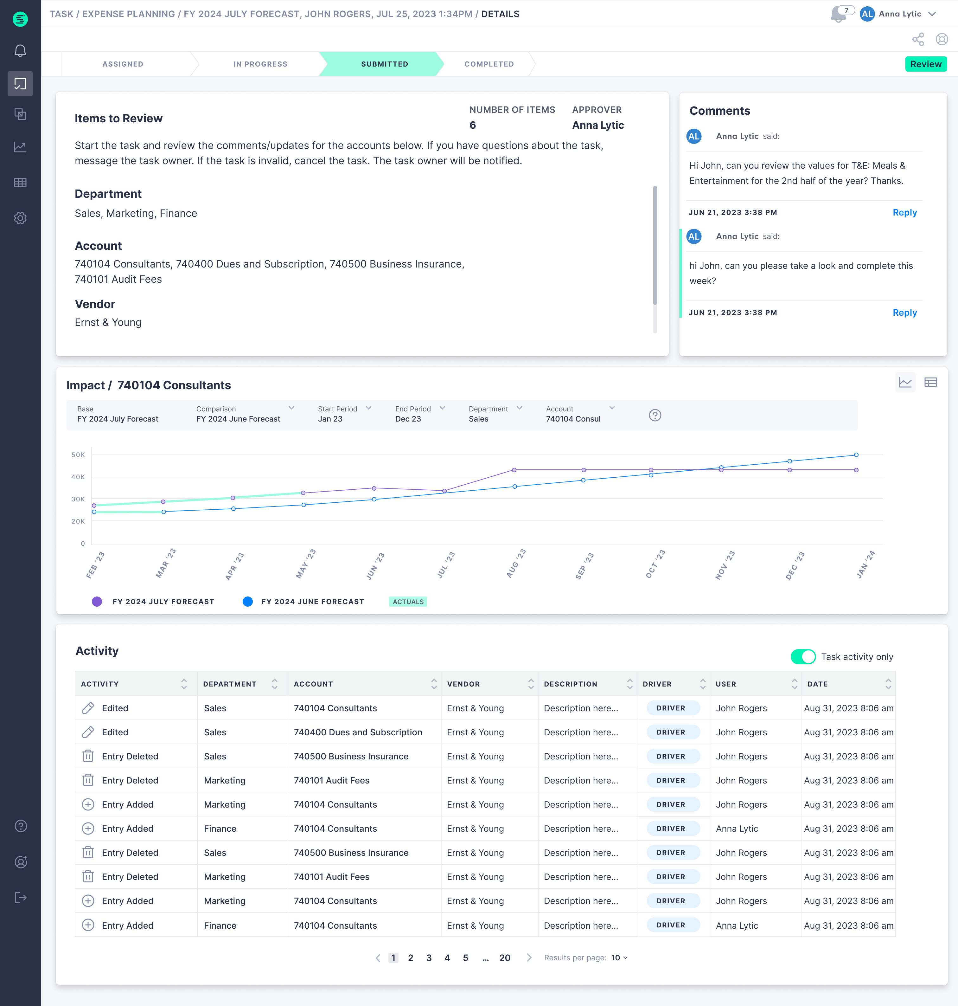Open page 3 of the Activity pagination

click(x=429, y=958)
